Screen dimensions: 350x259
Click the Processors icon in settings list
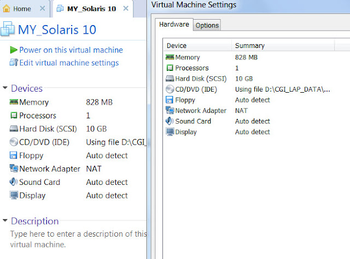[170, 68]
